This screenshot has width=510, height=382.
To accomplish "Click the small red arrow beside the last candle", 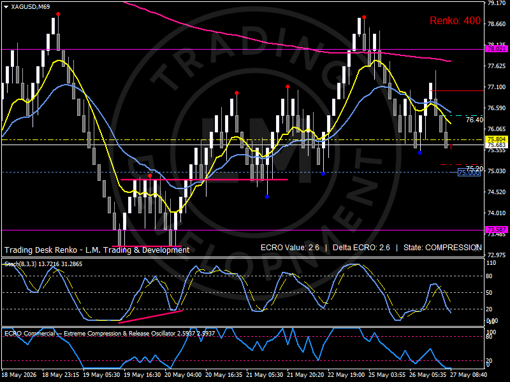I will click(x=451, y=147).
